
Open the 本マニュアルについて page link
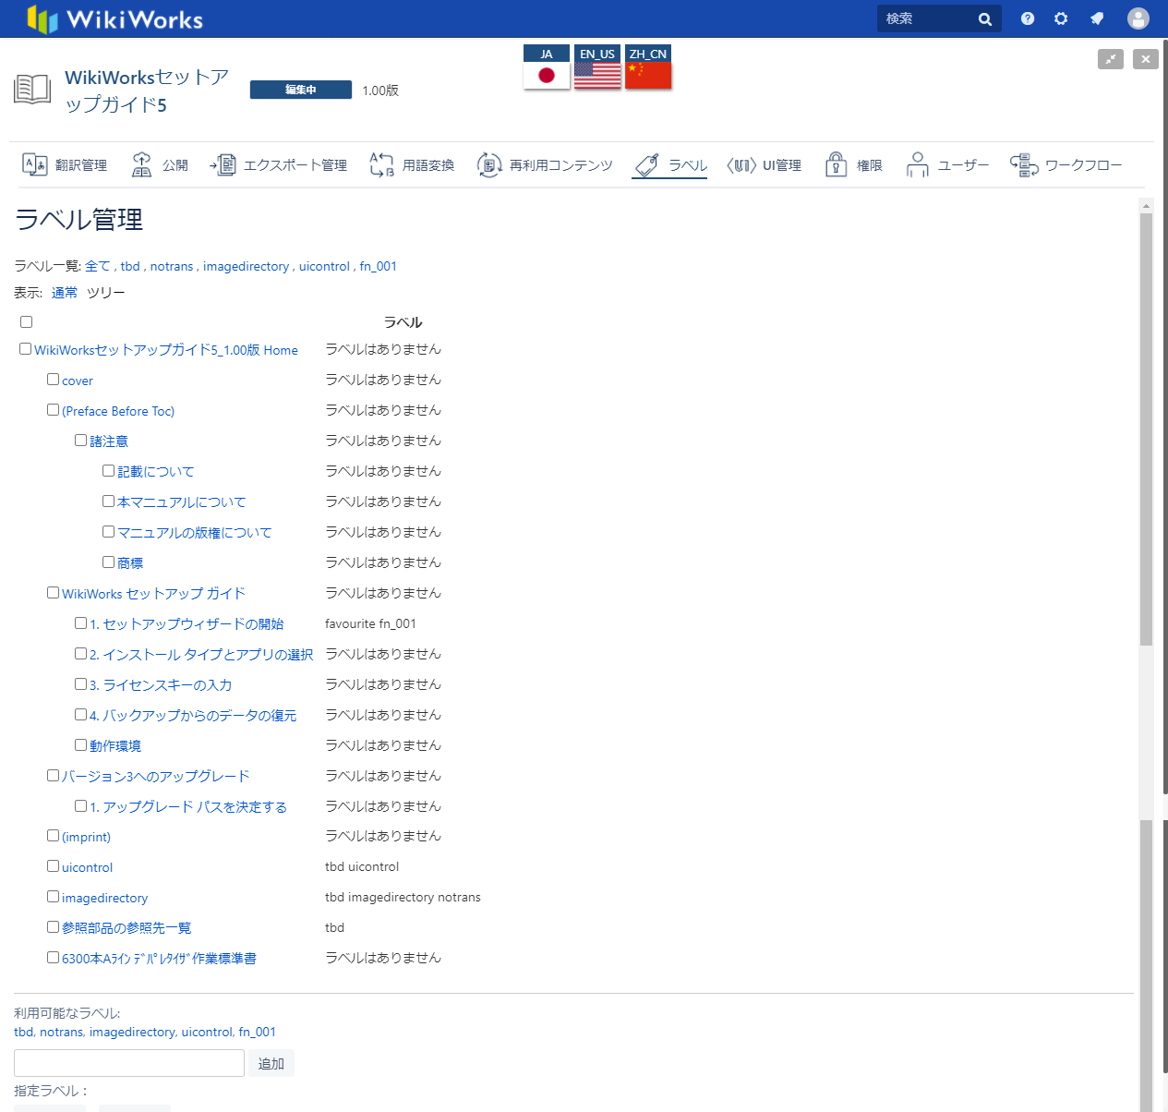(182, 502)
